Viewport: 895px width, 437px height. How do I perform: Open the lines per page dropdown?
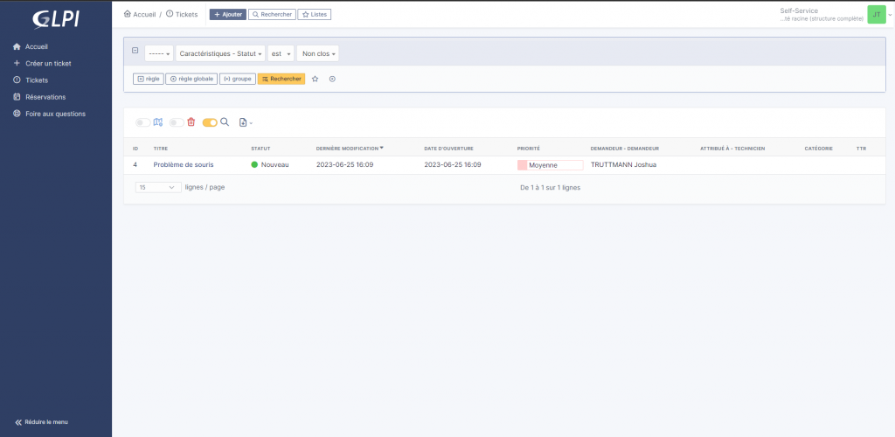point(158,187)
